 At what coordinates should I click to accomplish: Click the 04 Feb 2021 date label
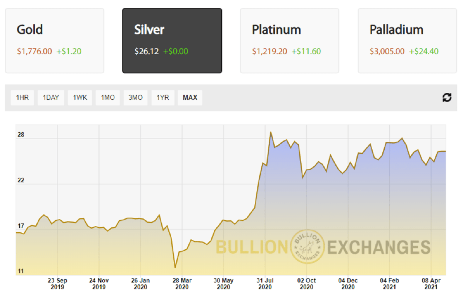tap(390, 284)
